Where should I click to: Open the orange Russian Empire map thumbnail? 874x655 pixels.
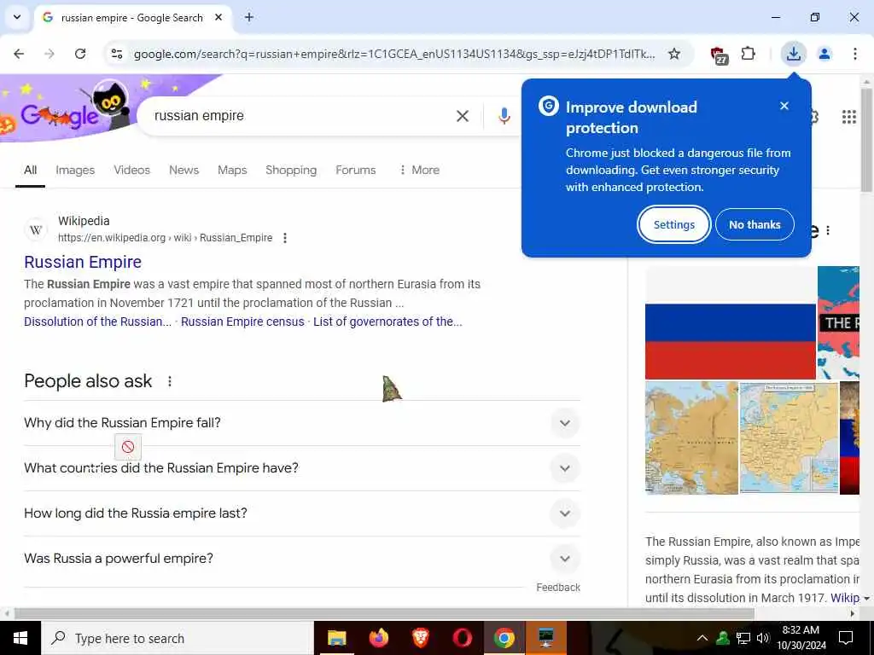click(x=691, y=438)
